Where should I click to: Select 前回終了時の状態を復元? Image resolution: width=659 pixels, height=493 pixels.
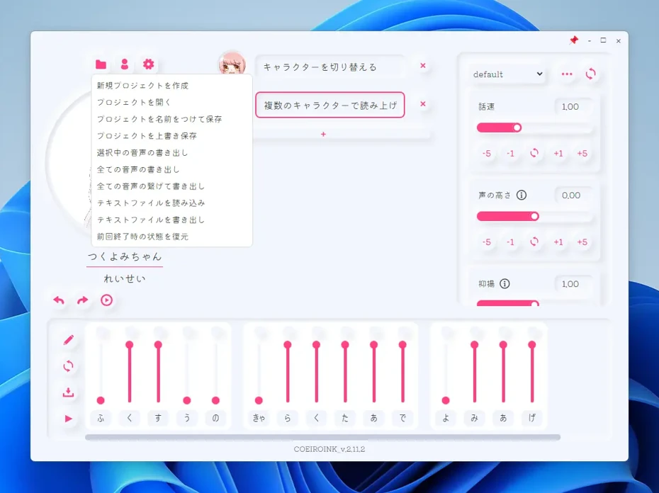171,237
